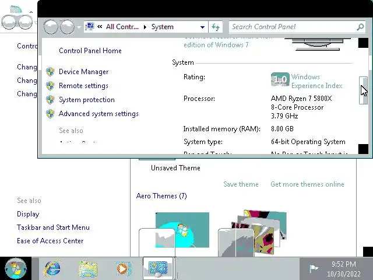The image size is (373, 280).
Task: Open Remote settings link
Action: pyautogui.click(x=83, y=86)
